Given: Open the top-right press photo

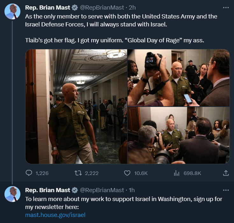Looking at the screenshot, I should 178,78.
